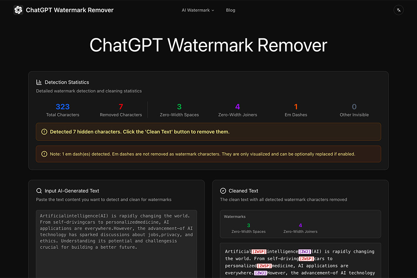The height and width of the screenshot is (278, 417).
Task: Click Zero-Width Joiners count in Watermarks box
Action: click(300, 225)
